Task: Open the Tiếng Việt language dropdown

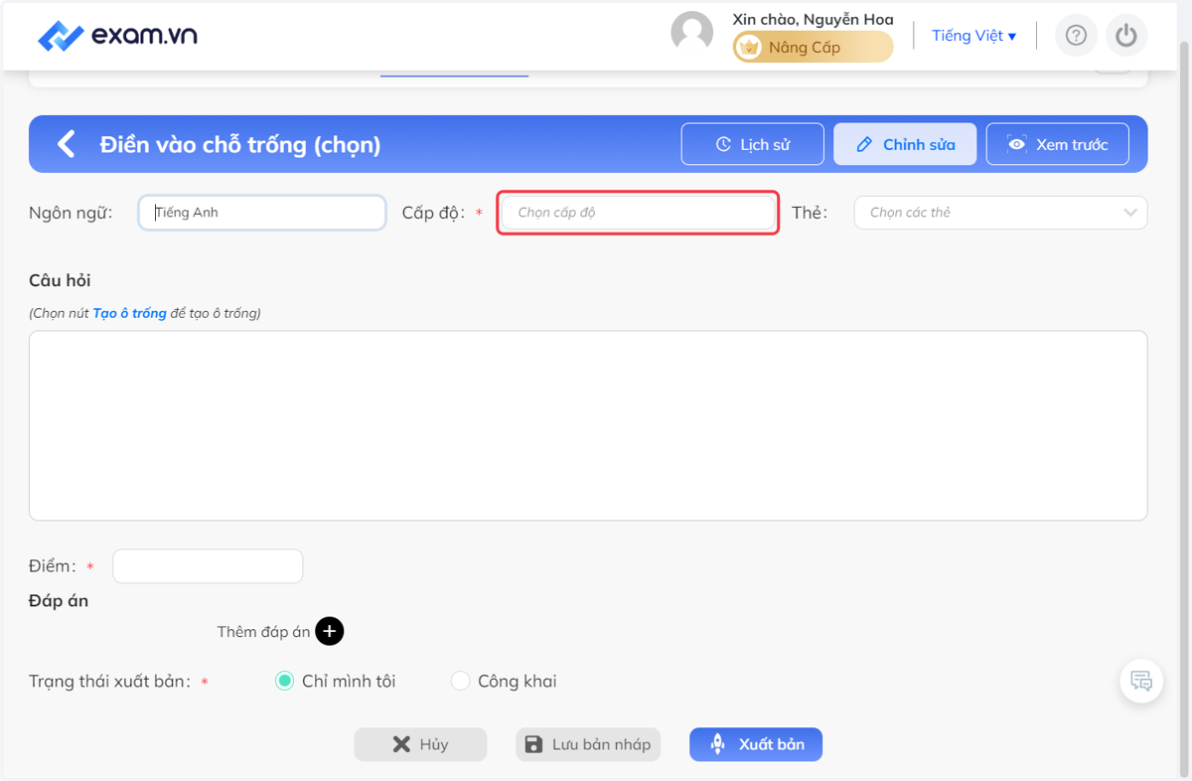Action: [x=973, y=36]
